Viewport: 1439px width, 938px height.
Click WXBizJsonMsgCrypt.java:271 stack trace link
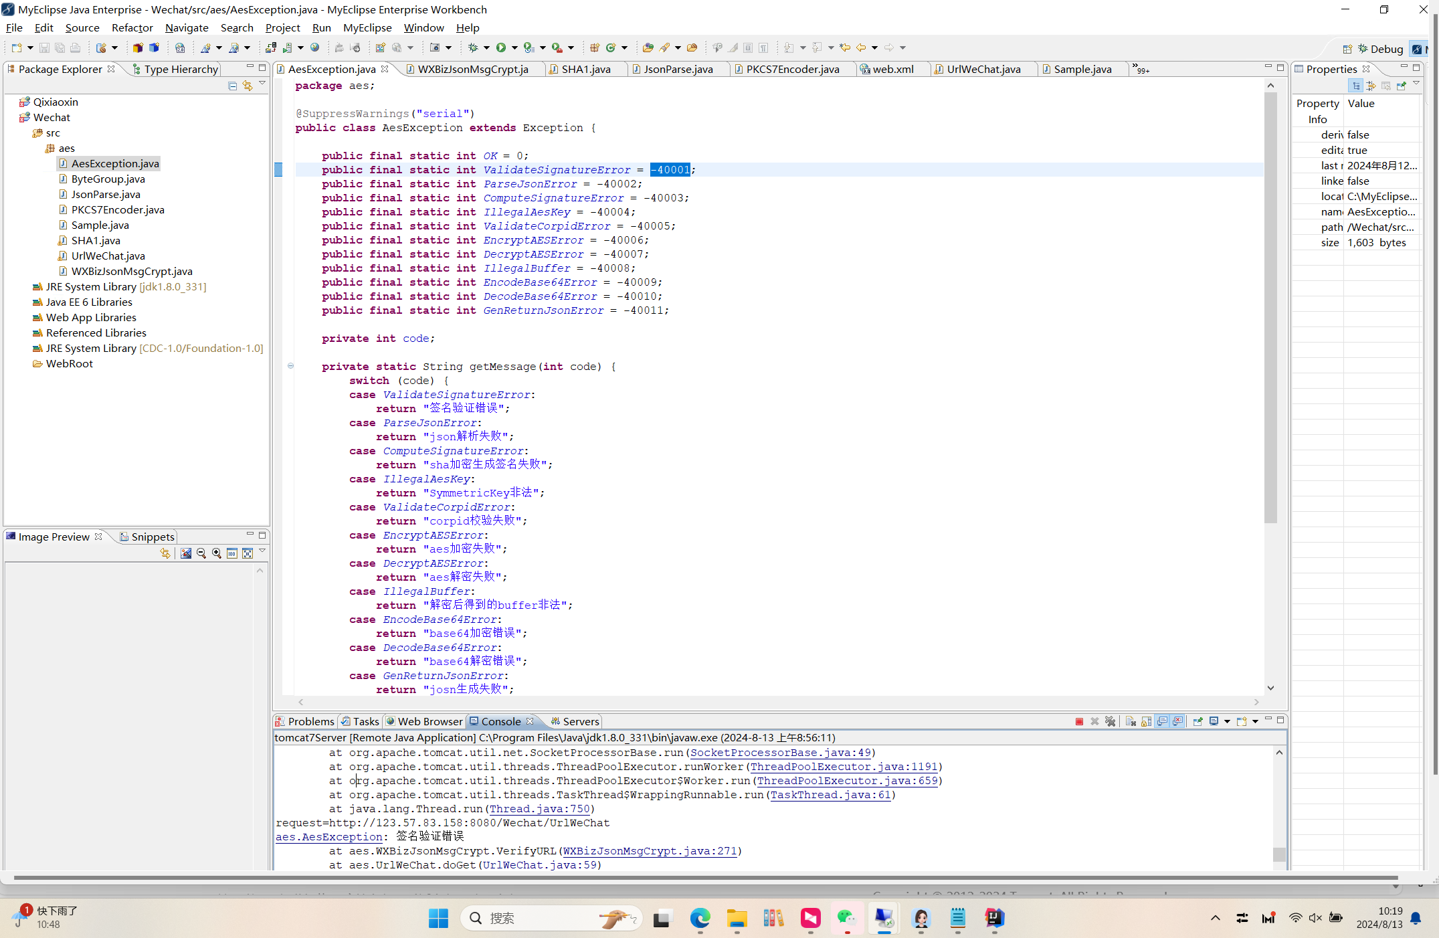pos(649,851)
